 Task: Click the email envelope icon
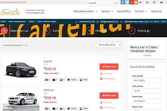click(98, 22)
